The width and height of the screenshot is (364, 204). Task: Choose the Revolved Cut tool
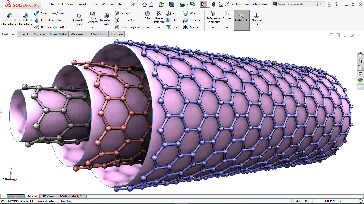(106, 19)
